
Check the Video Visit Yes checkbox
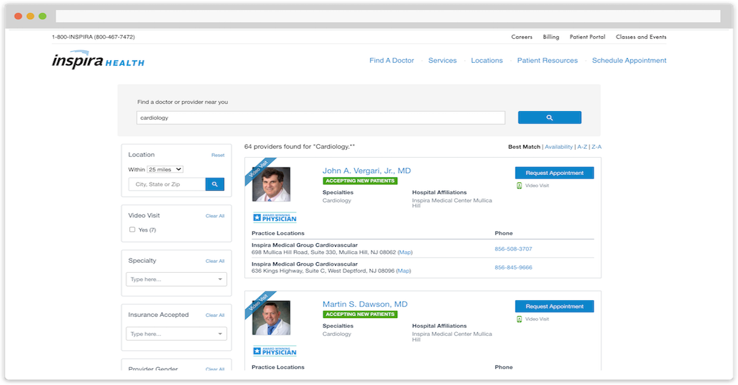pyautogui.click(x=132, y=230)
